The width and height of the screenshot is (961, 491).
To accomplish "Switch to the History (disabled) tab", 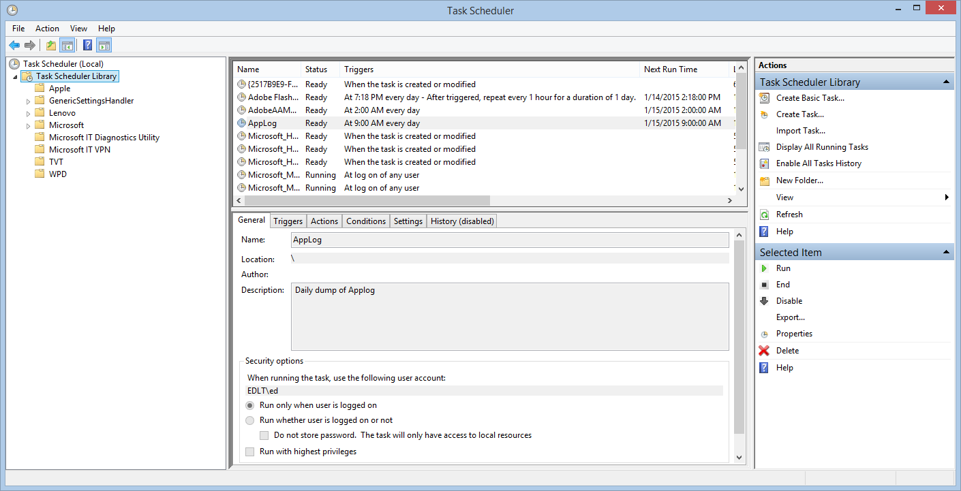I will click(x=462, y=221).
